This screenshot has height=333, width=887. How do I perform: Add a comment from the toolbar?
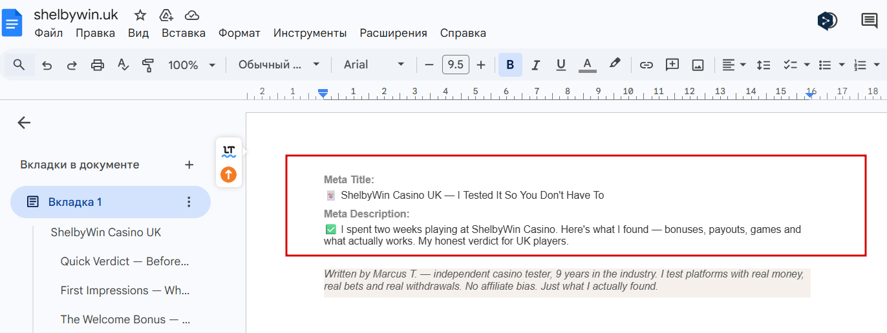coord(672,65)
